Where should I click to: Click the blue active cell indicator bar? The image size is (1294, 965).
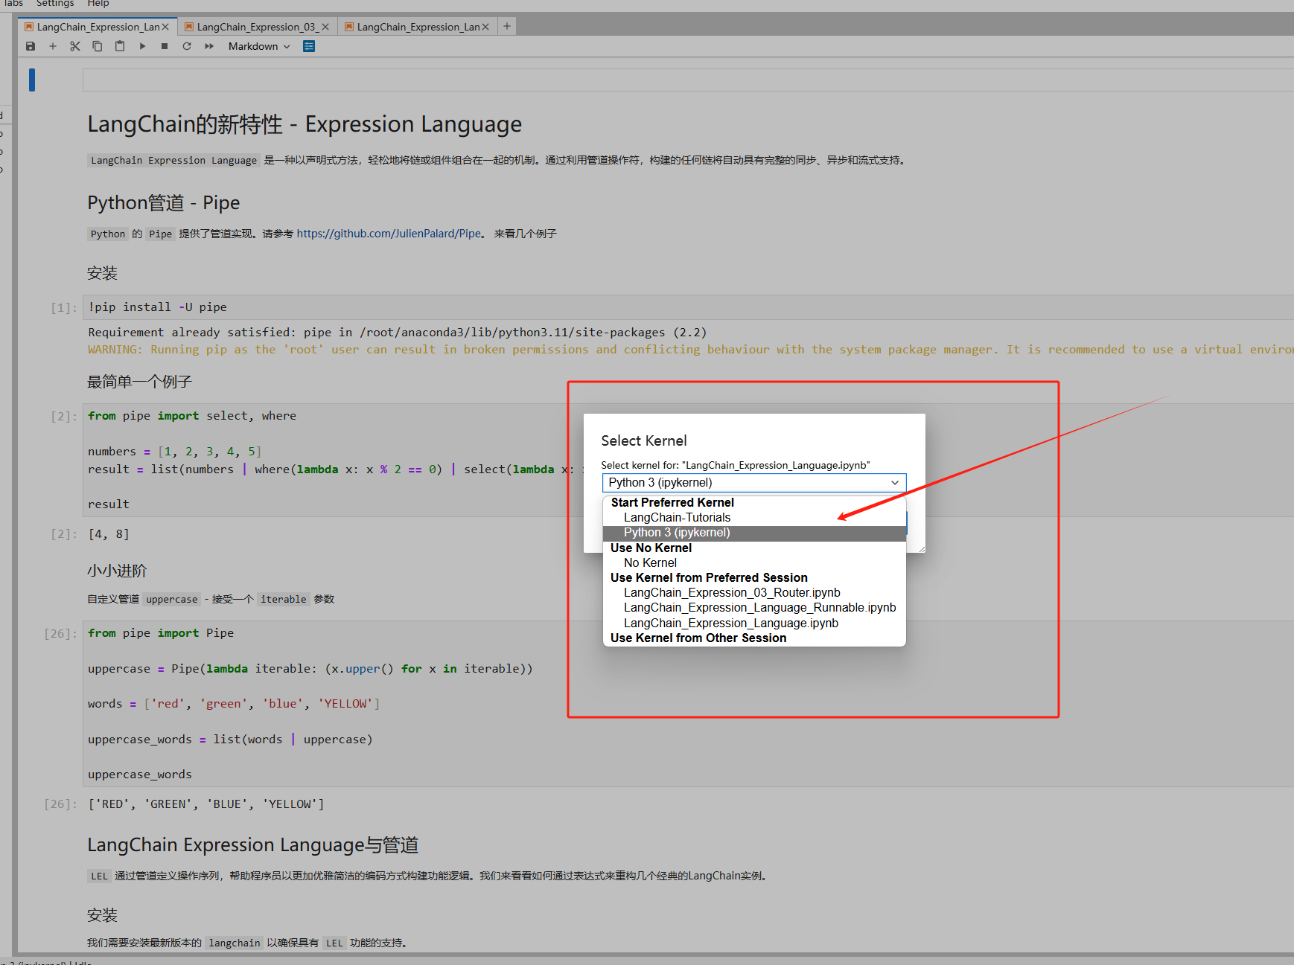click(x=32, y=80)
